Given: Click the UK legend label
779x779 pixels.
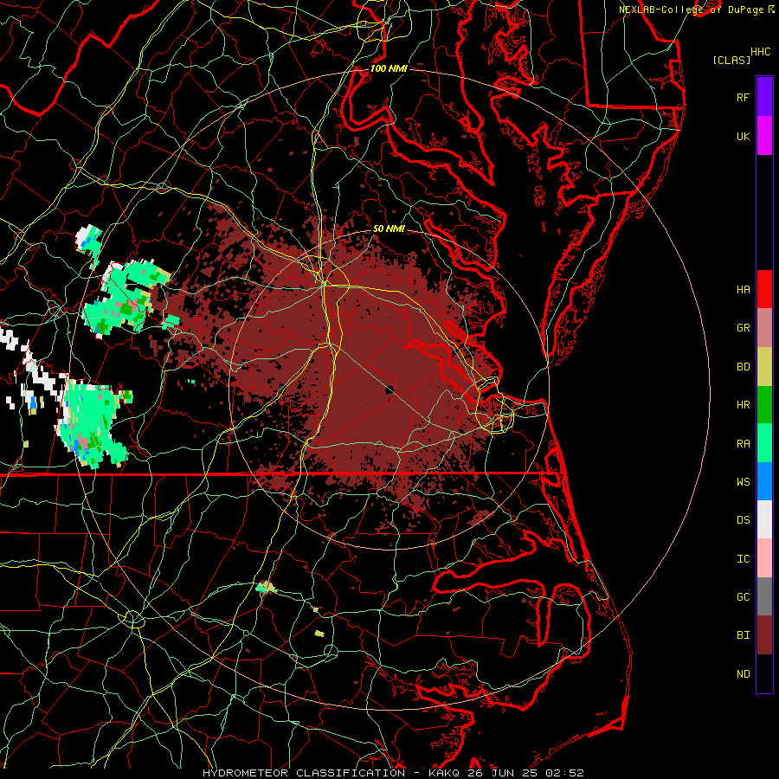Looking at the screenshot, I should 743,136.
